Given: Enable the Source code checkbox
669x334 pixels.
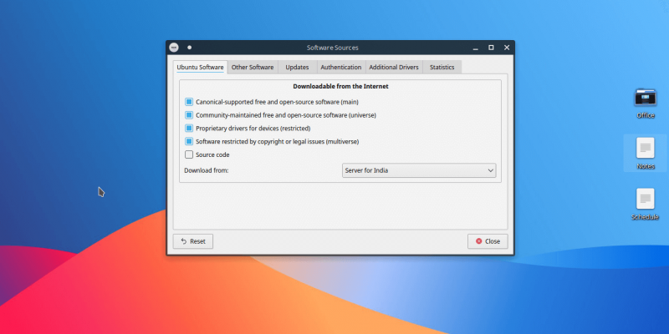Looking at the screenshot, I should (189, 154).
